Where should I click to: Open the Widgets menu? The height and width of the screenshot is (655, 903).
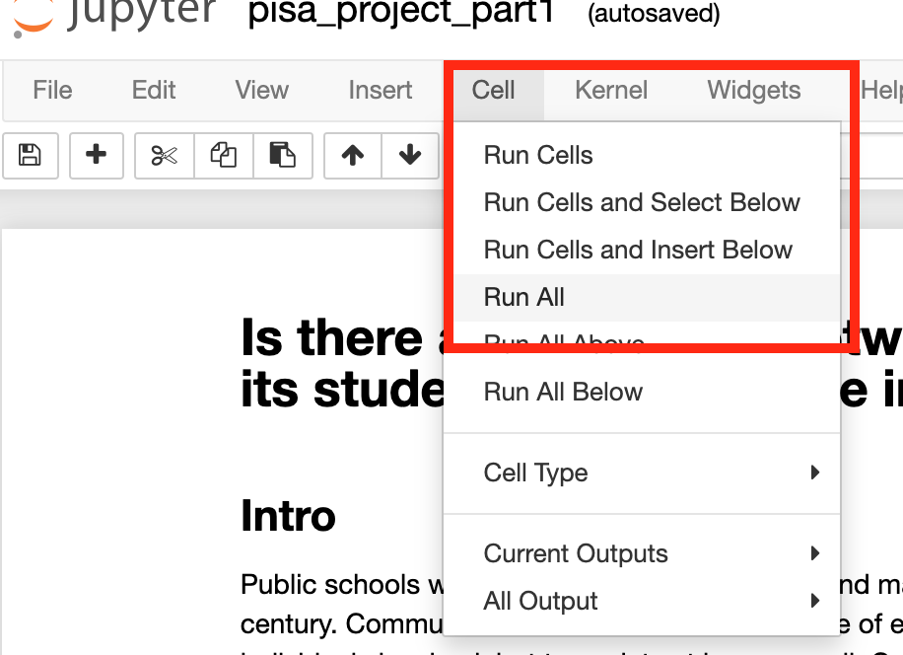[x=754, y=91]
